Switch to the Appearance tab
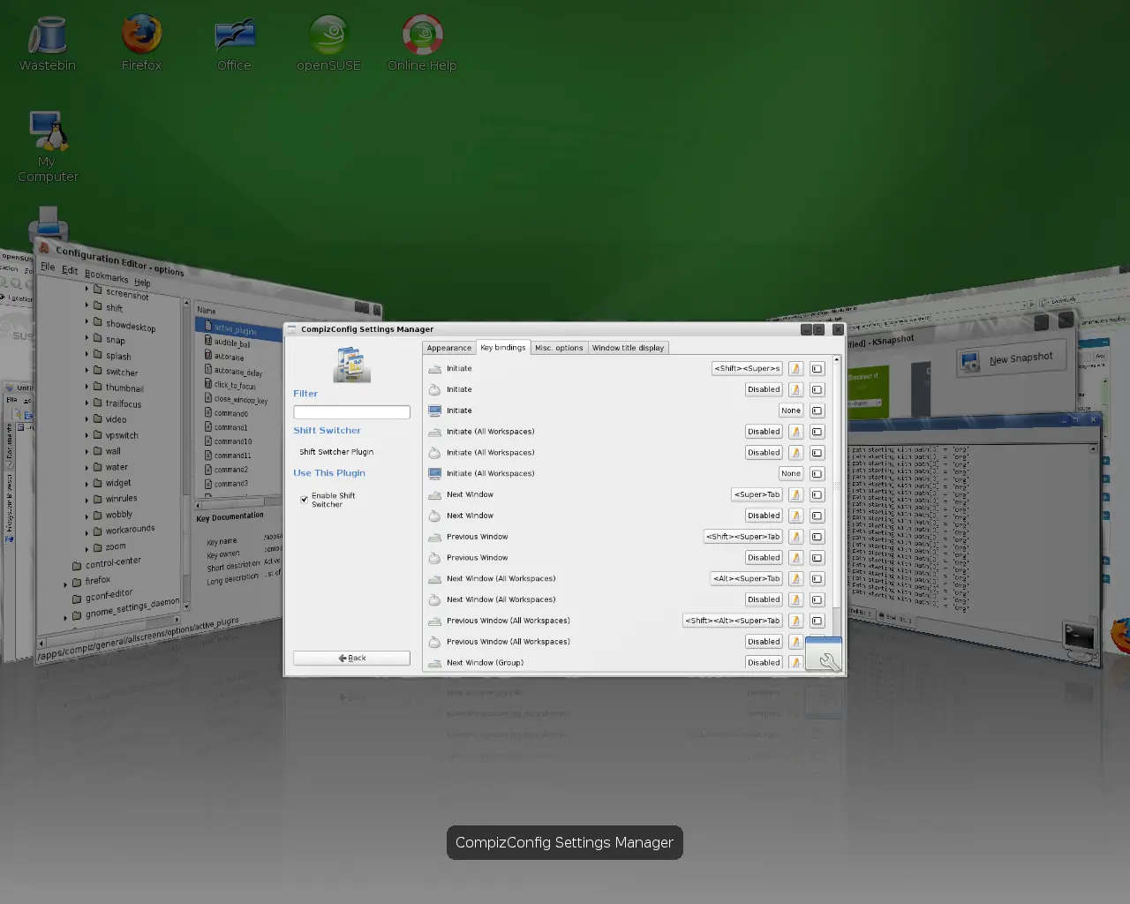This screenshot has height=904, width=1130. point(449,348)
